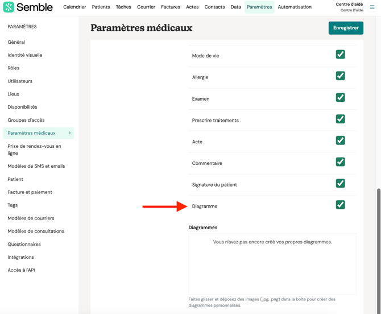Uncheck the Mode de vie checkbox
The width and height of the screenshot is (381, 314).
[340, 55]
